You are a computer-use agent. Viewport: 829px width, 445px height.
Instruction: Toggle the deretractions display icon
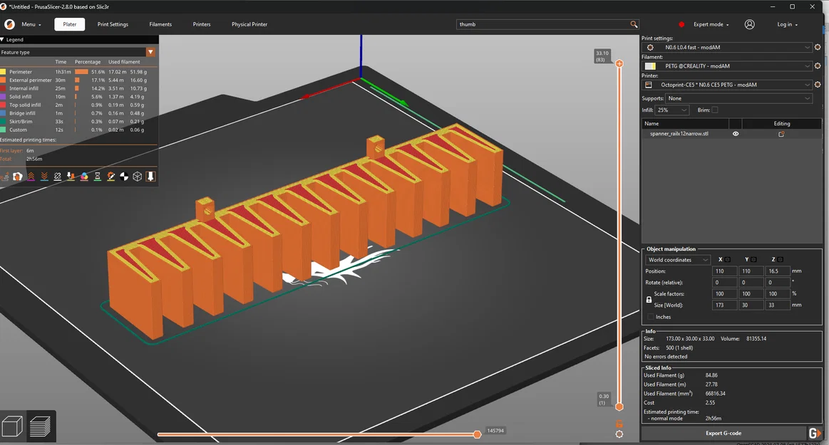point(43,176)
